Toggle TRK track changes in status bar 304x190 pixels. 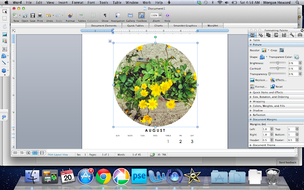[162, 155]
